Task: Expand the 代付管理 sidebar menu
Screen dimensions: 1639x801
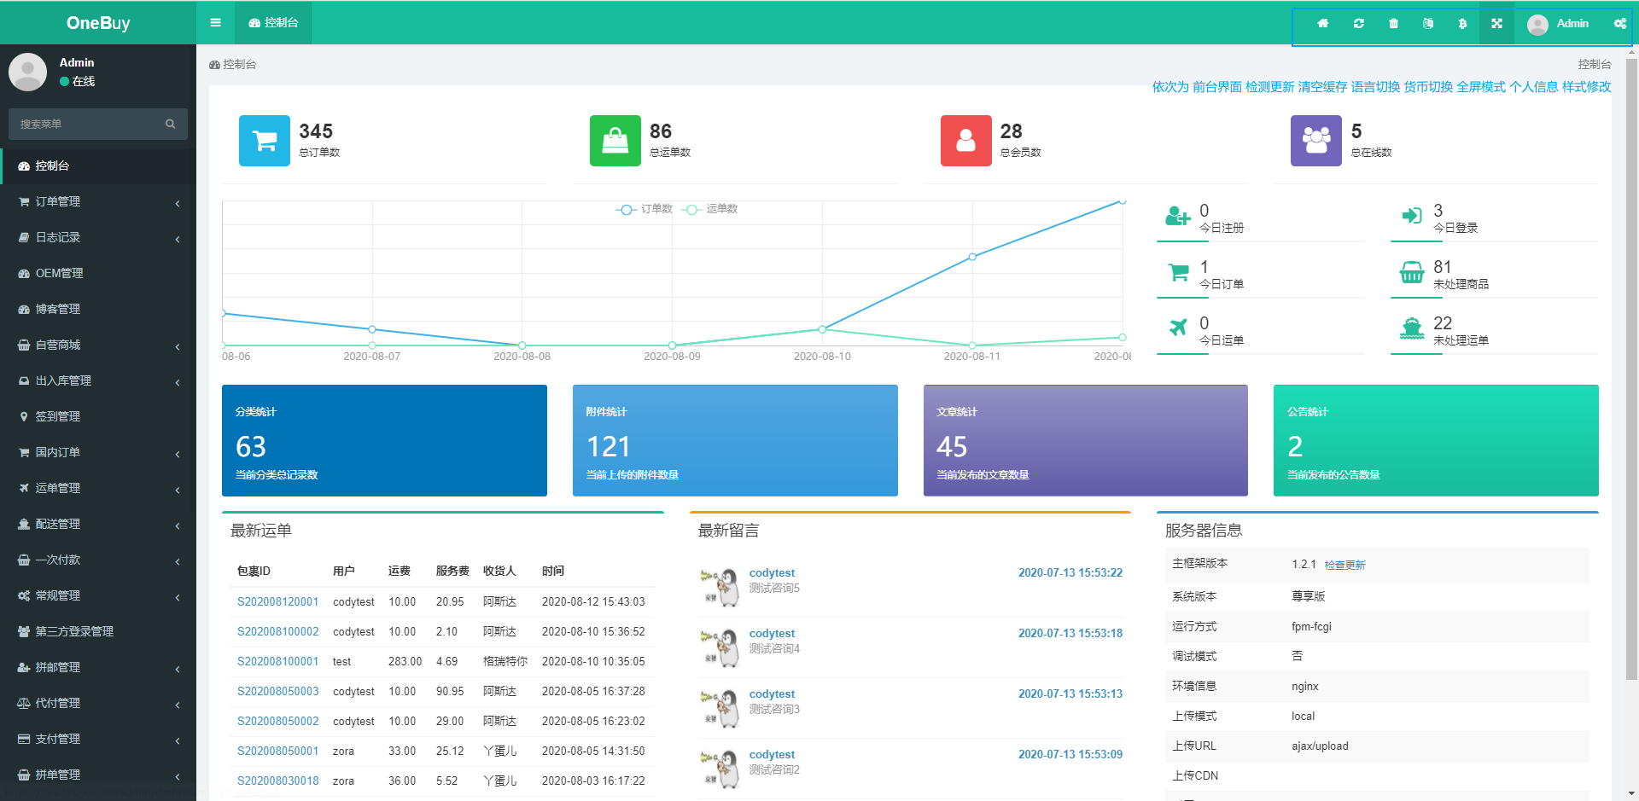Action: [98, 704]
